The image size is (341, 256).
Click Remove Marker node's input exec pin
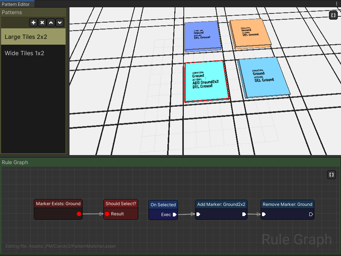tap(264, 214)
